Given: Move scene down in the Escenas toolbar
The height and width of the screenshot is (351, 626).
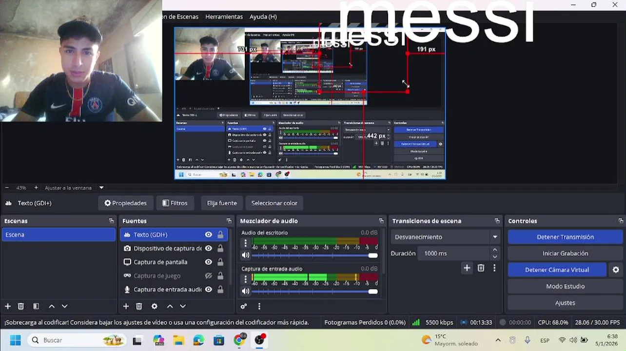Looking at the screenshot, I should (64, 306).
